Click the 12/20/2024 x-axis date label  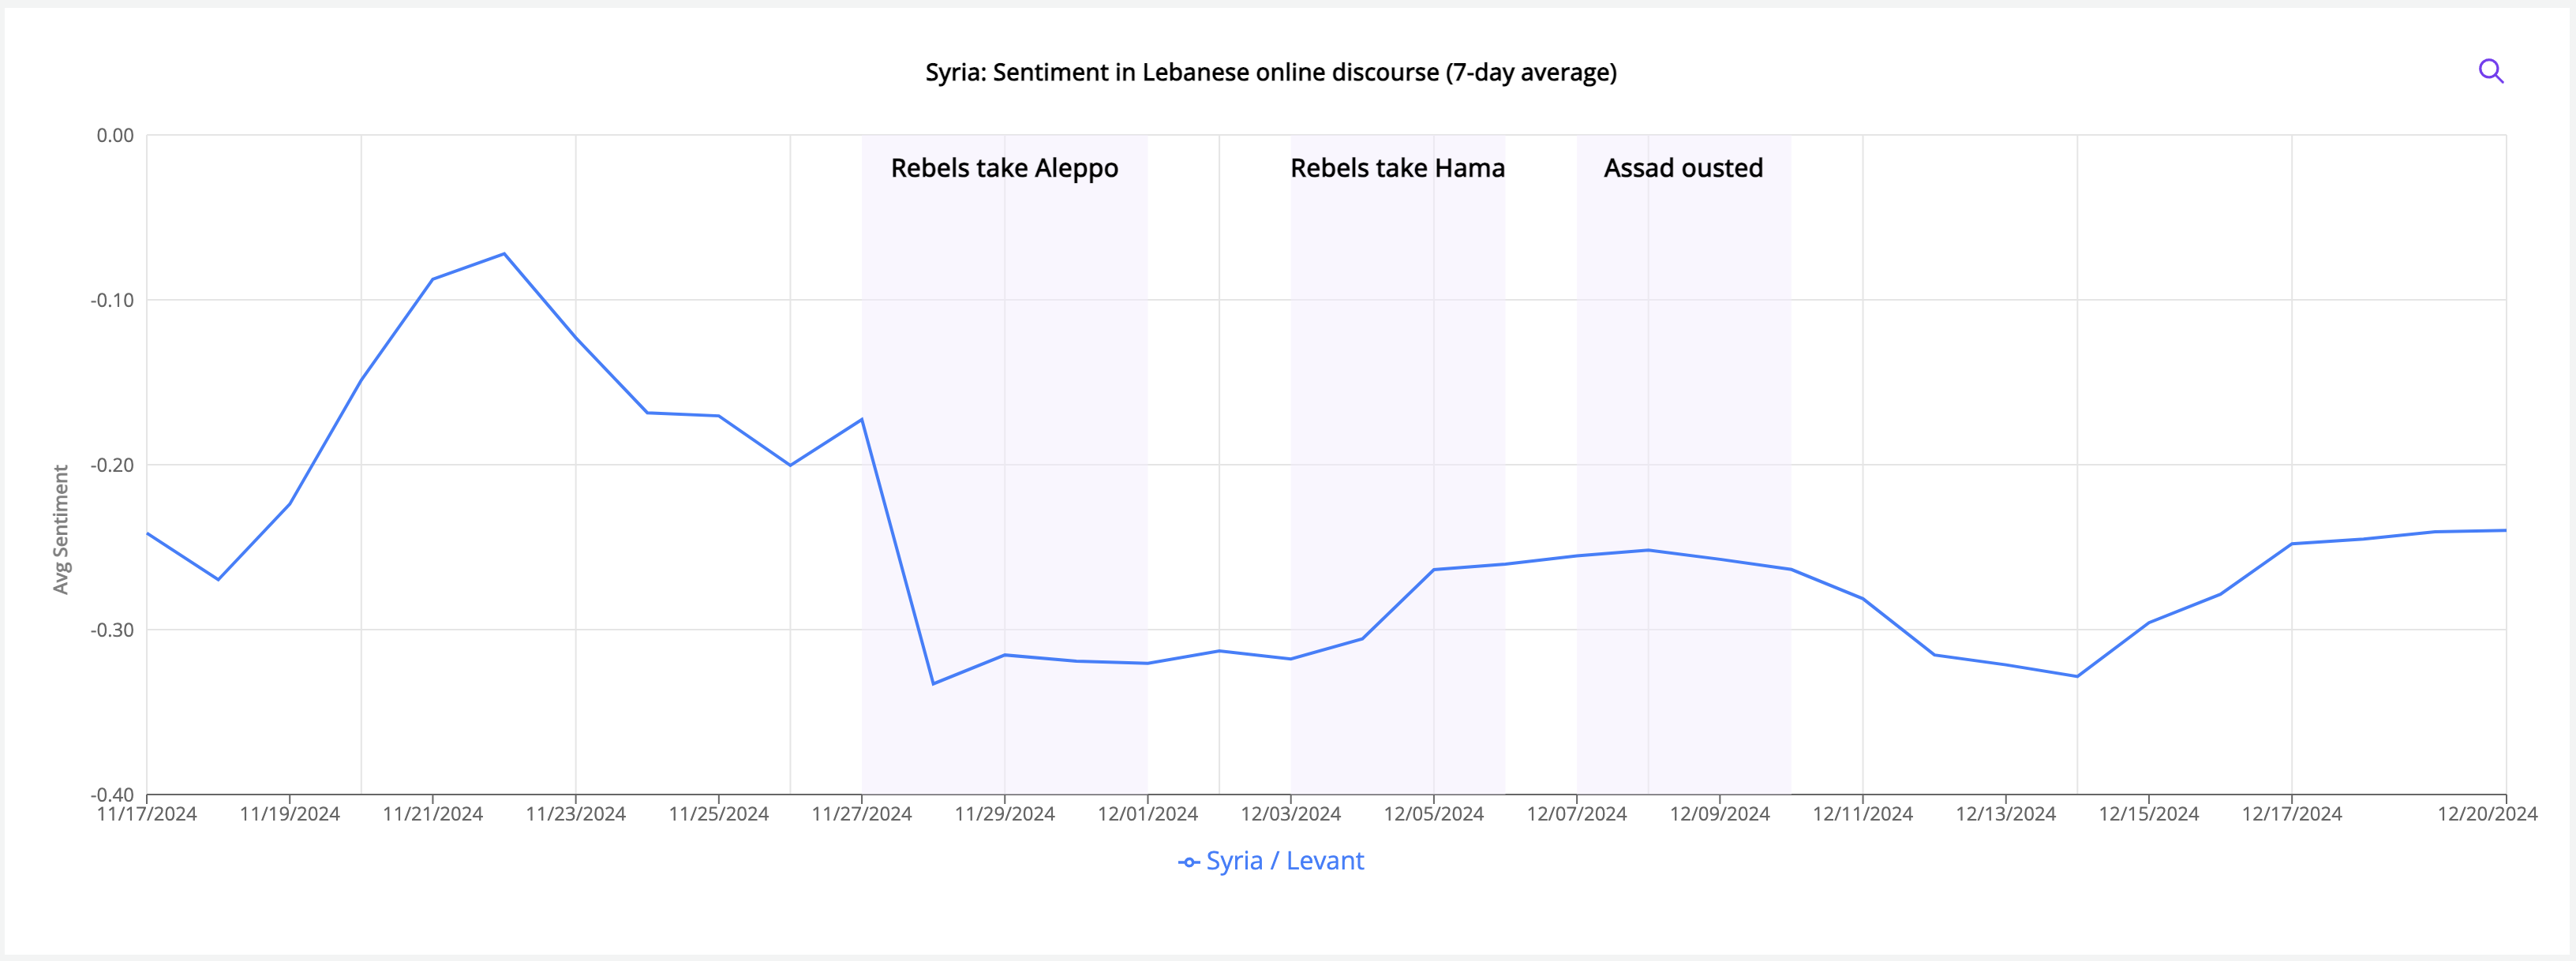pos(2487,814)
